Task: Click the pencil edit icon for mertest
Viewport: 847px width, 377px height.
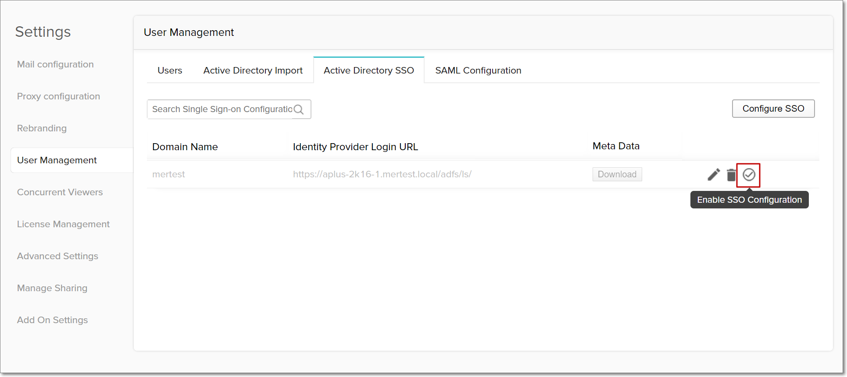Action: [714, 174]
